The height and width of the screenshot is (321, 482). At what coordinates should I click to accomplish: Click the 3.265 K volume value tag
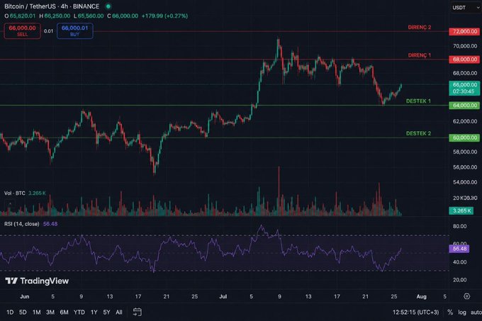coord(461,210)
